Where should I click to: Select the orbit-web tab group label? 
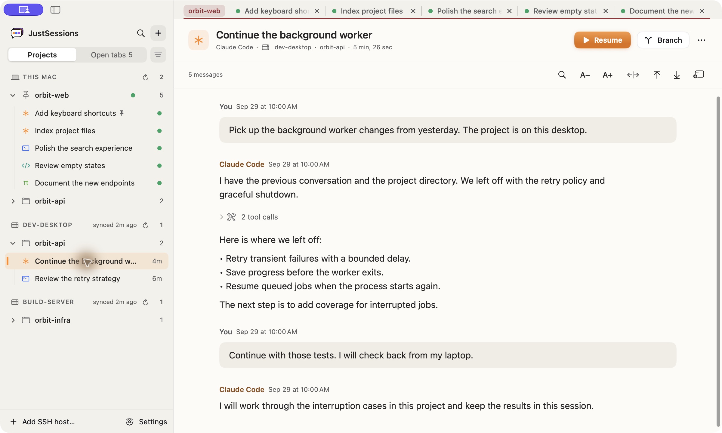point(204,11)
